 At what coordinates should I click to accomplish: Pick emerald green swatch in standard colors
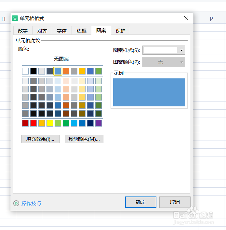point(66,123)
